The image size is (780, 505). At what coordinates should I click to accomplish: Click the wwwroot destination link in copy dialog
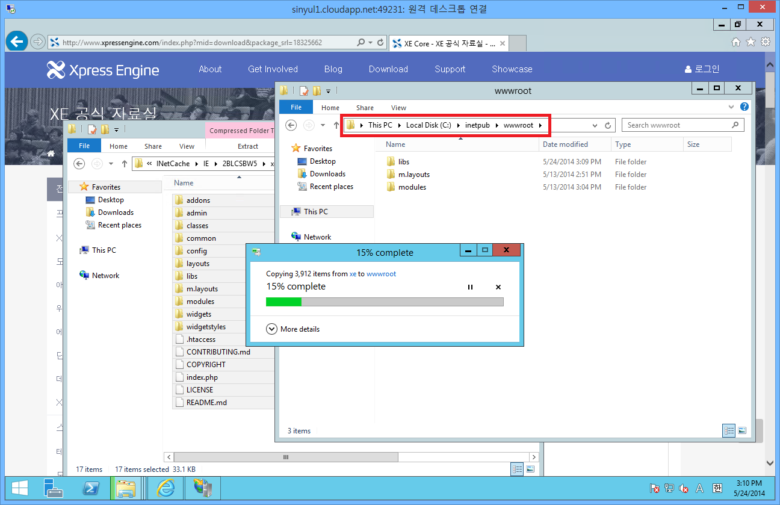[x=382, y=274]
